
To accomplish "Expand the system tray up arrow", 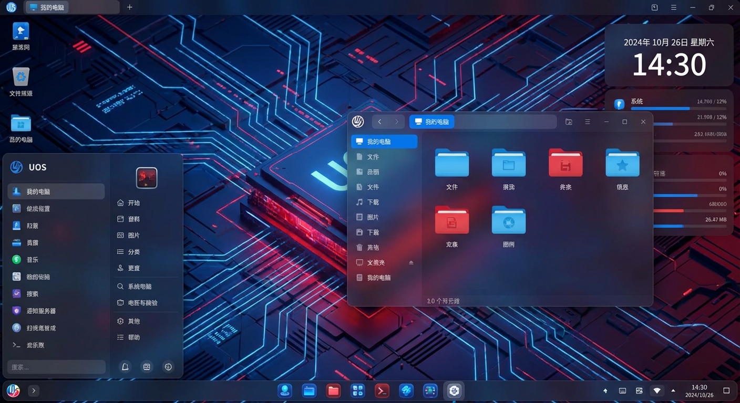I will (x=673, y=390).
